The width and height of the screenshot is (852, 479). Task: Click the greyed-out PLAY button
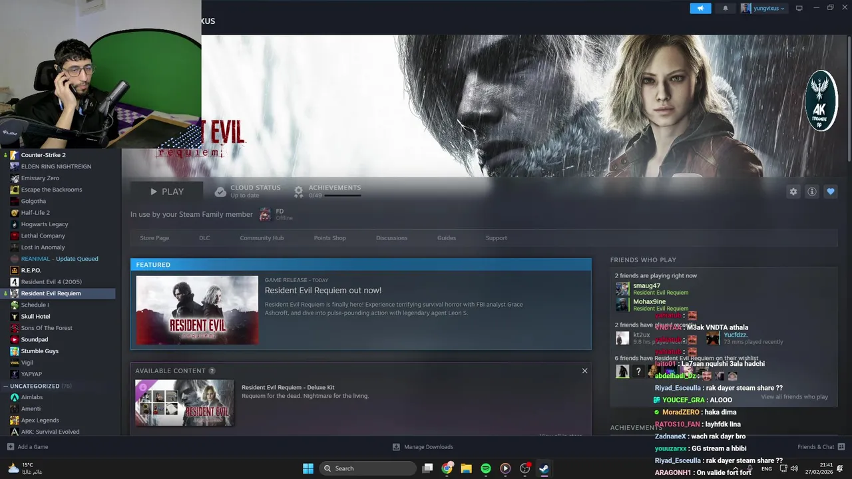(x=166, y=192)
